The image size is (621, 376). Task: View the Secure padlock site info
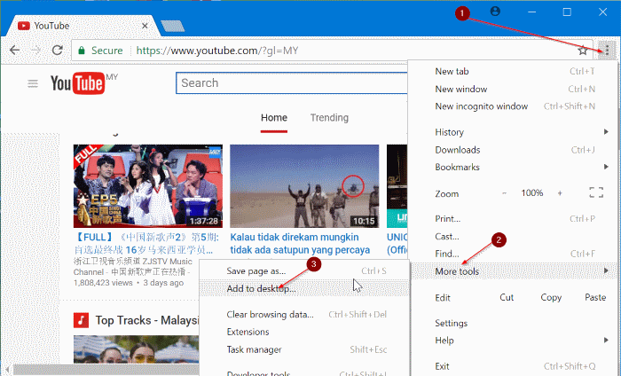[101, 51]
